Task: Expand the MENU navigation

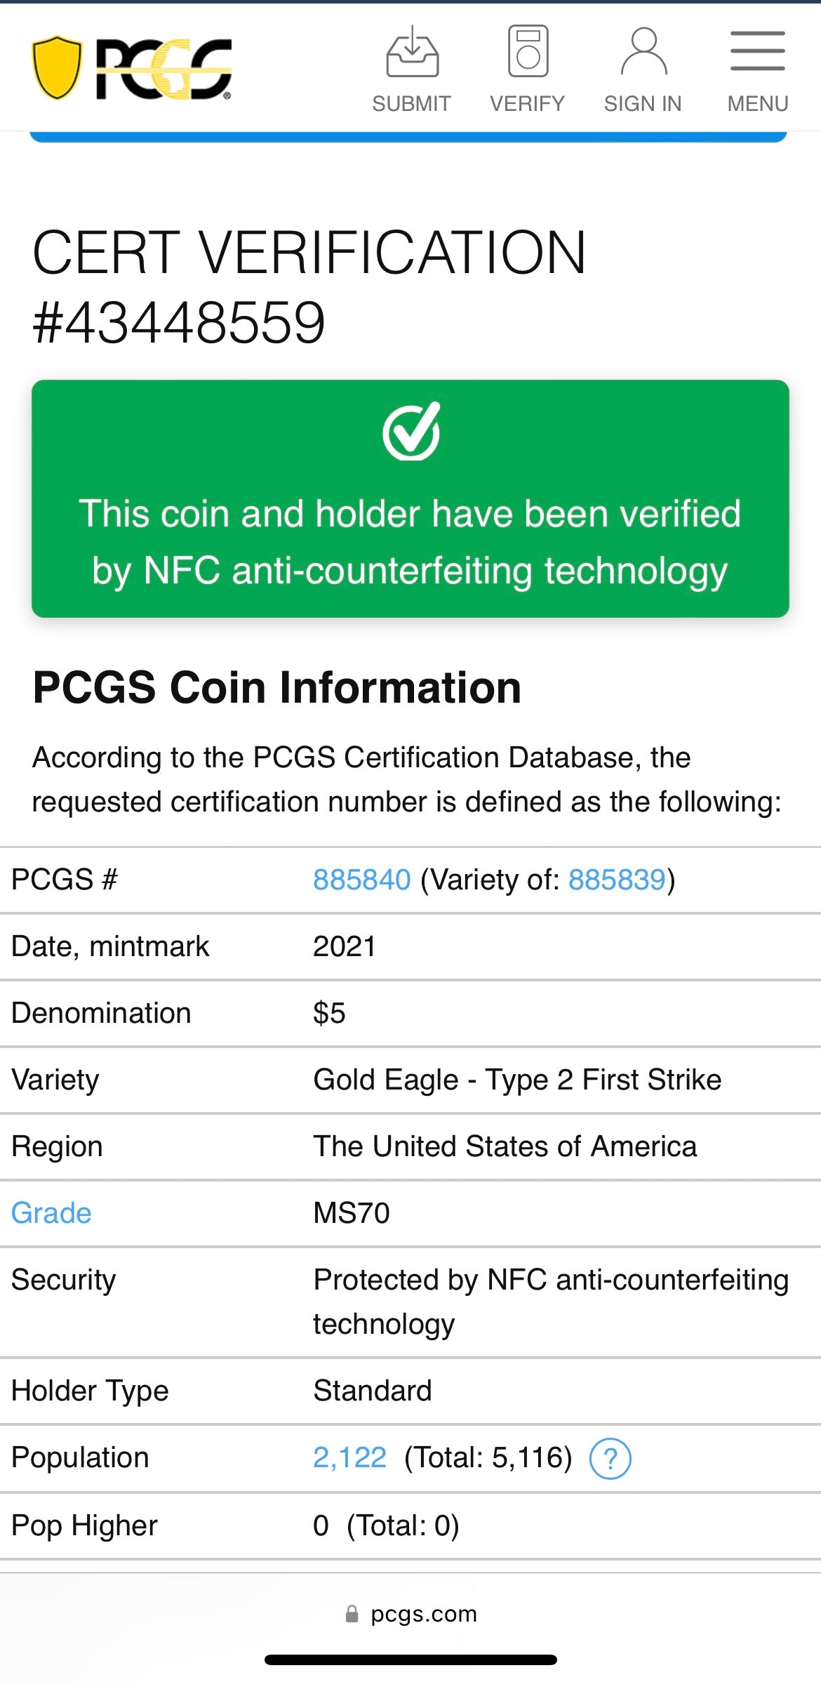Action: [x=756, y=103]
